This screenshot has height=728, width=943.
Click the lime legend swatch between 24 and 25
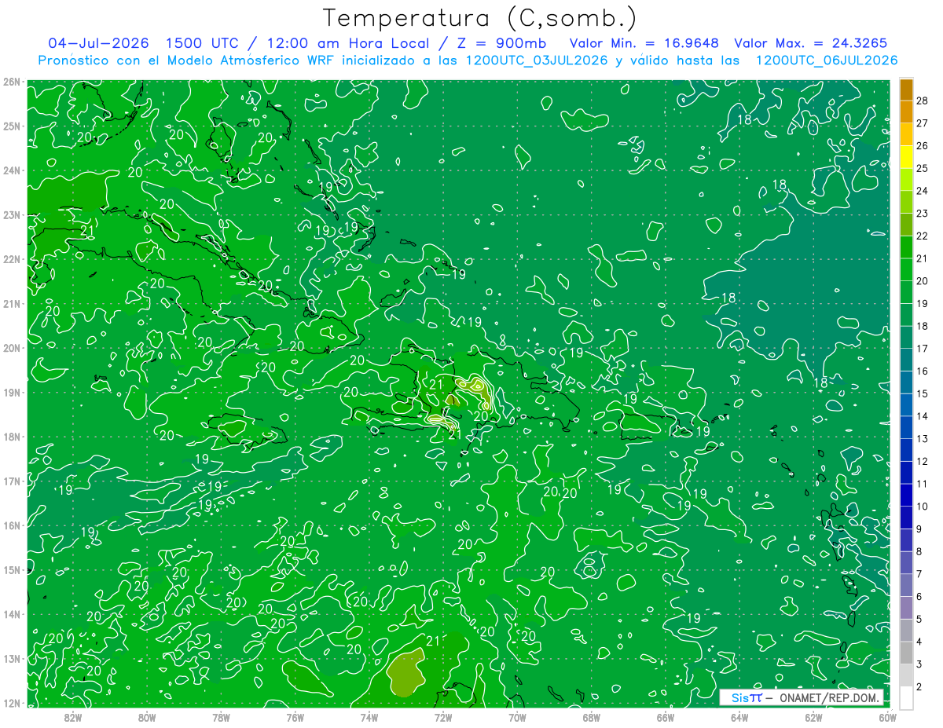(x=906, y=179)
